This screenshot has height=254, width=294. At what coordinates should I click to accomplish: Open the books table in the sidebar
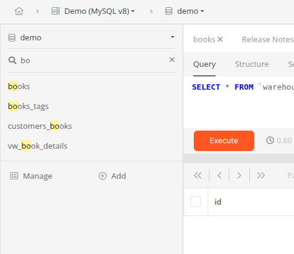19,86
